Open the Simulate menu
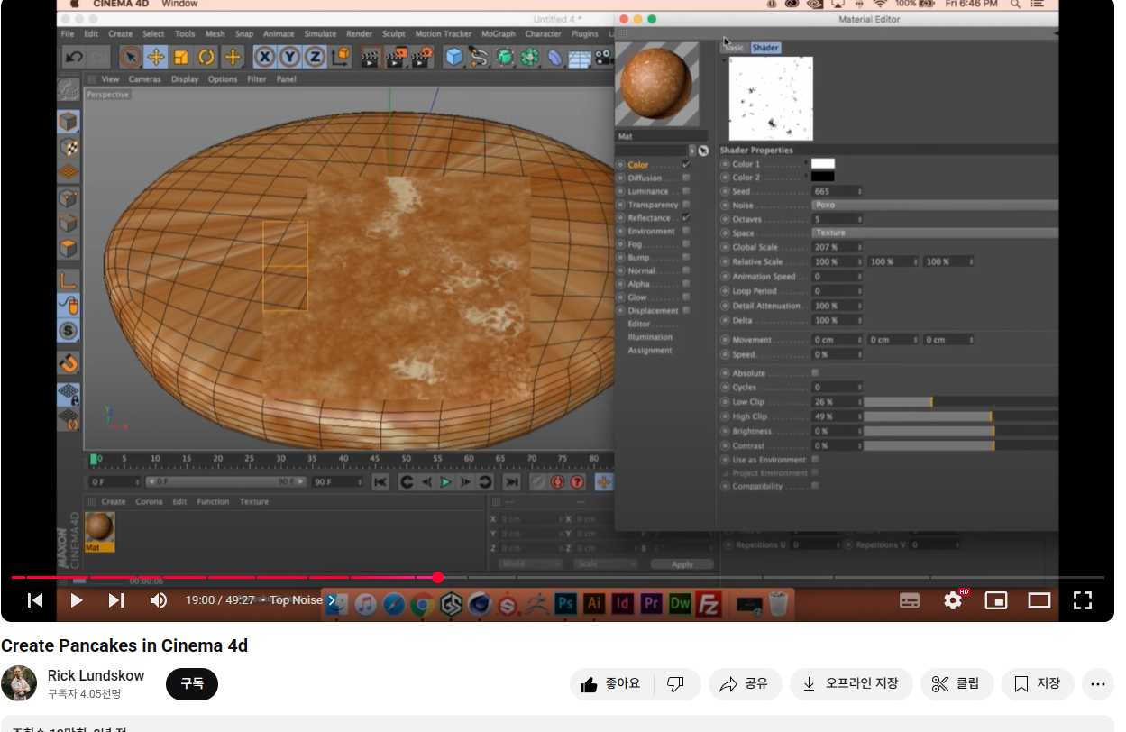This screenshot has width=1126, height=732. click(320, 34)
